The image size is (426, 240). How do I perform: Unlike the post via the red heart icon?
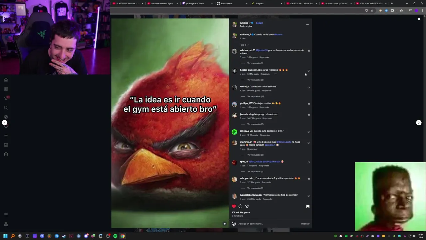(x=234, y=206)
